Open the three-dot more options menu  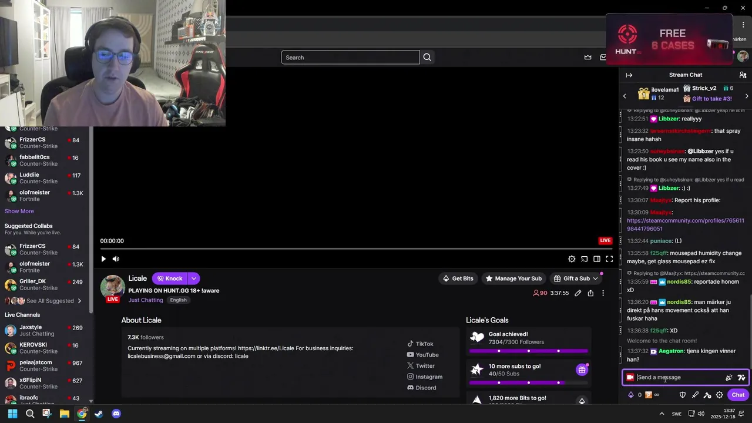point(603,293)
